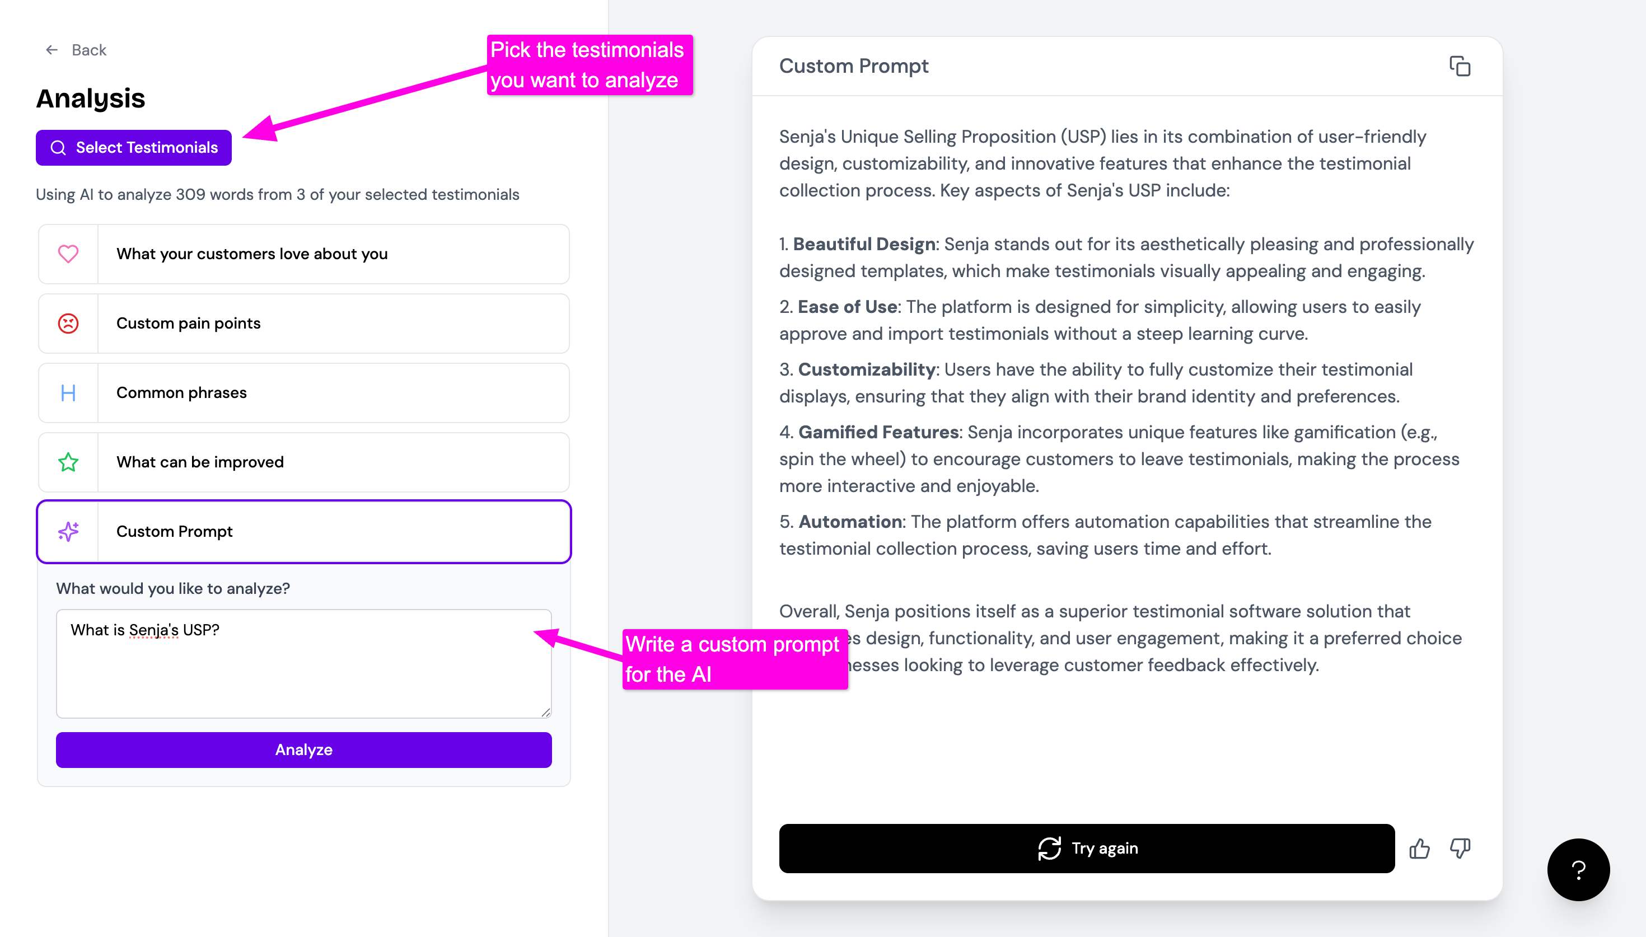Click the green star improvement icon
This screenshot has height=937, width=1646.
(x=68, y=462)
